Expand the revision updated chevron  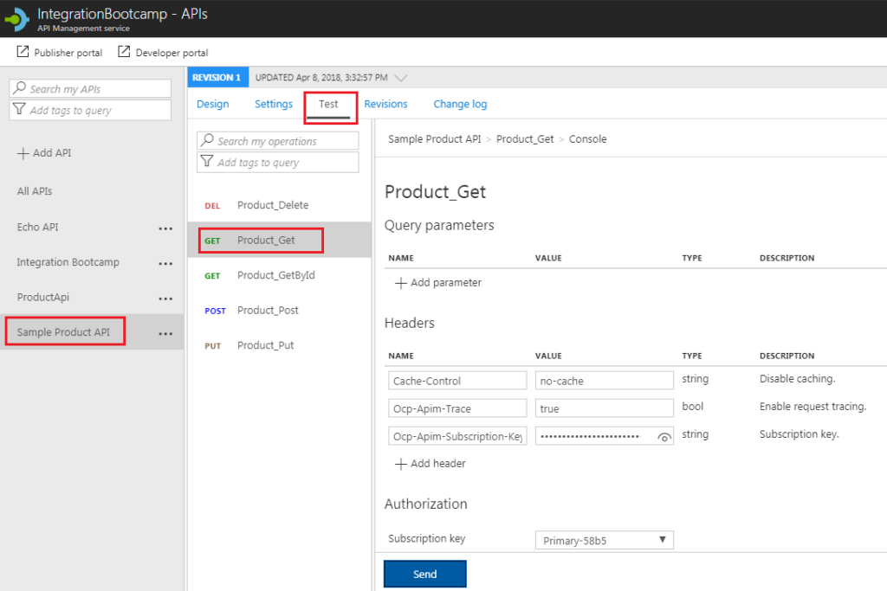[400, 78]
